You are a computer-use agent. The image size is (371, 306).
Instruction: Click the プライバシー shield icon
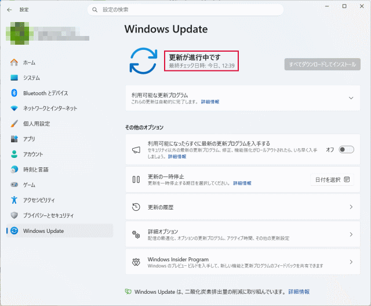click(14, 215)
